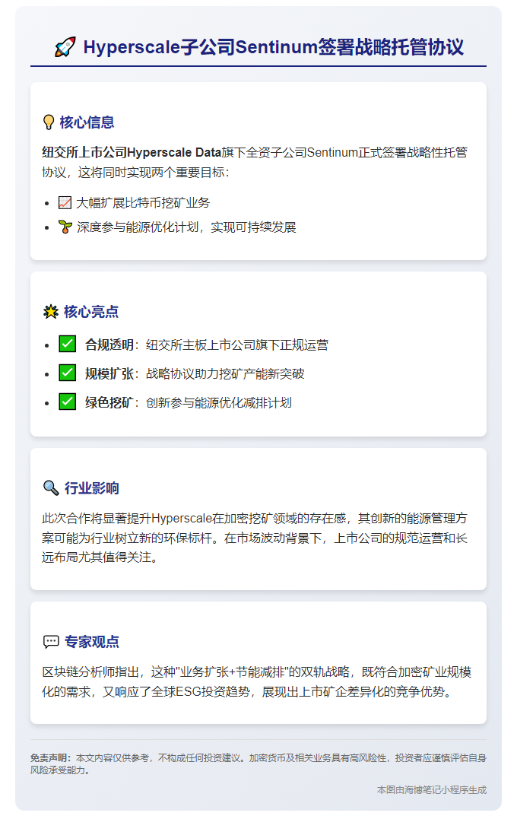Image resolution: width=517 pixels, height=835 pixels.
Task: Click the magnifier icon beside 行业影响
Action: (x=51, y=487)
